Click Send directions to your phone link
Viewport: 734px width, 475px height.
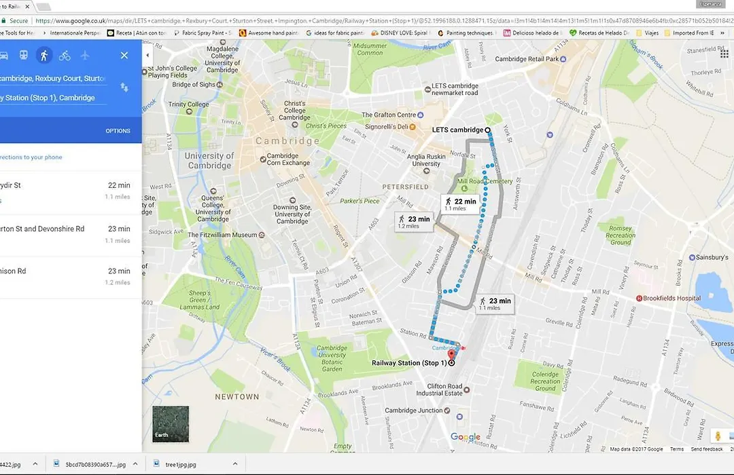(x=31, y=157)
